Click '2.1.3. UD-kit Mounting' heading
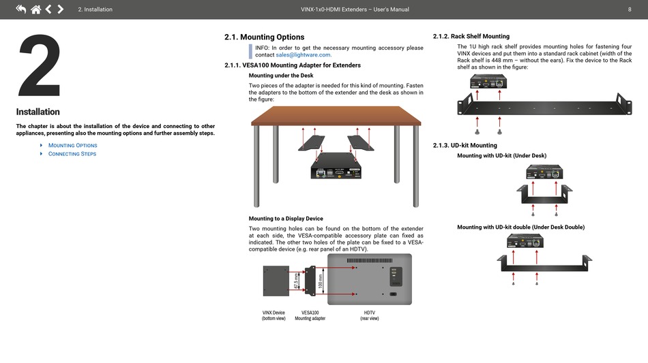Screen dimensions: 648x363 (x=465, y=145)
